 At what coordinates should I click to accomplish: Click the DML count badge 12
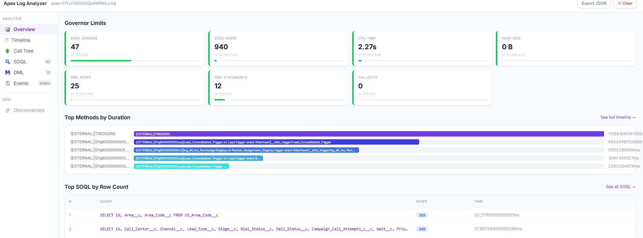[x=48, y=72]
